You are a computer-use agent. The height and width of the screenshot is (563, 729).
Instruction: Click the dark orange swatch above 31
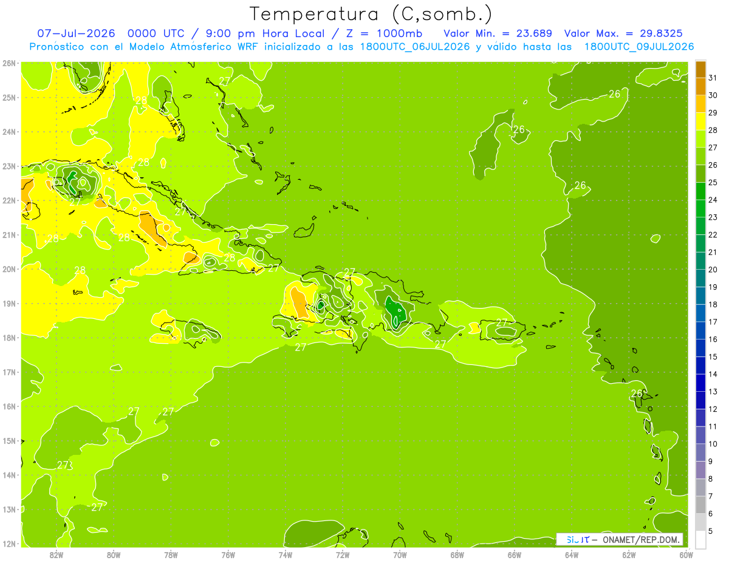tap(700, 69)
